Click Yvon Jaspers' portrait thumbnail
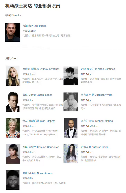Screen dimensions: 126x193 point(12,128)
